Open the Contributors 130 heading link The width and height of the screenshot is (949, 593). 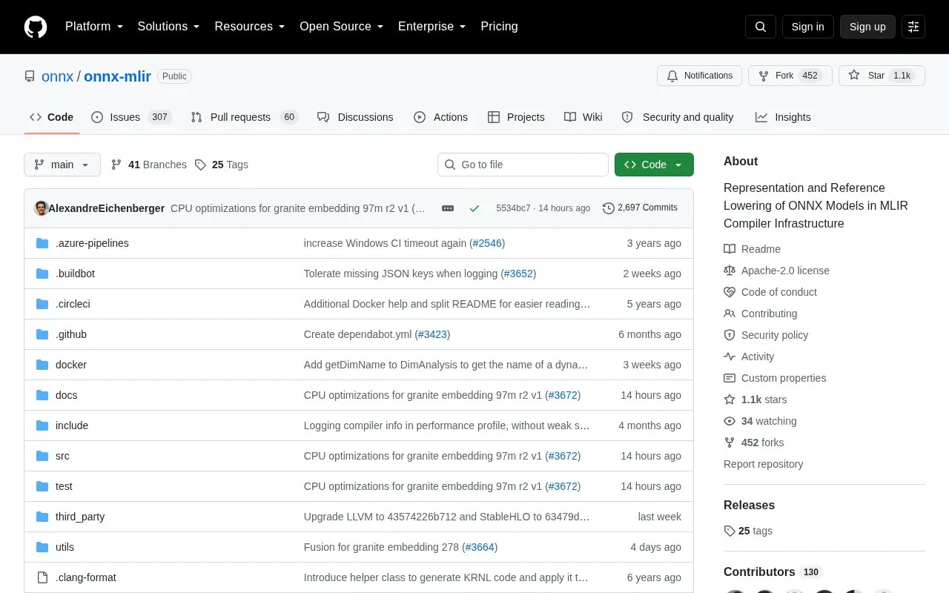click(x=773, y=572)
